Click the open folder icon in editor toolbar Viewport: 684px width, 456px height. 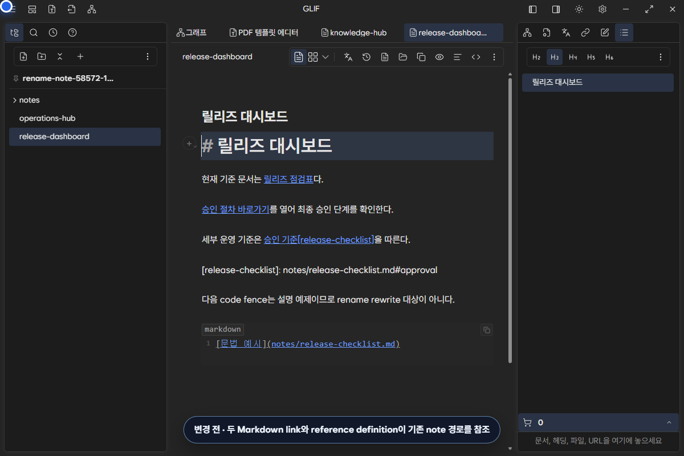[x=403, y=57]
